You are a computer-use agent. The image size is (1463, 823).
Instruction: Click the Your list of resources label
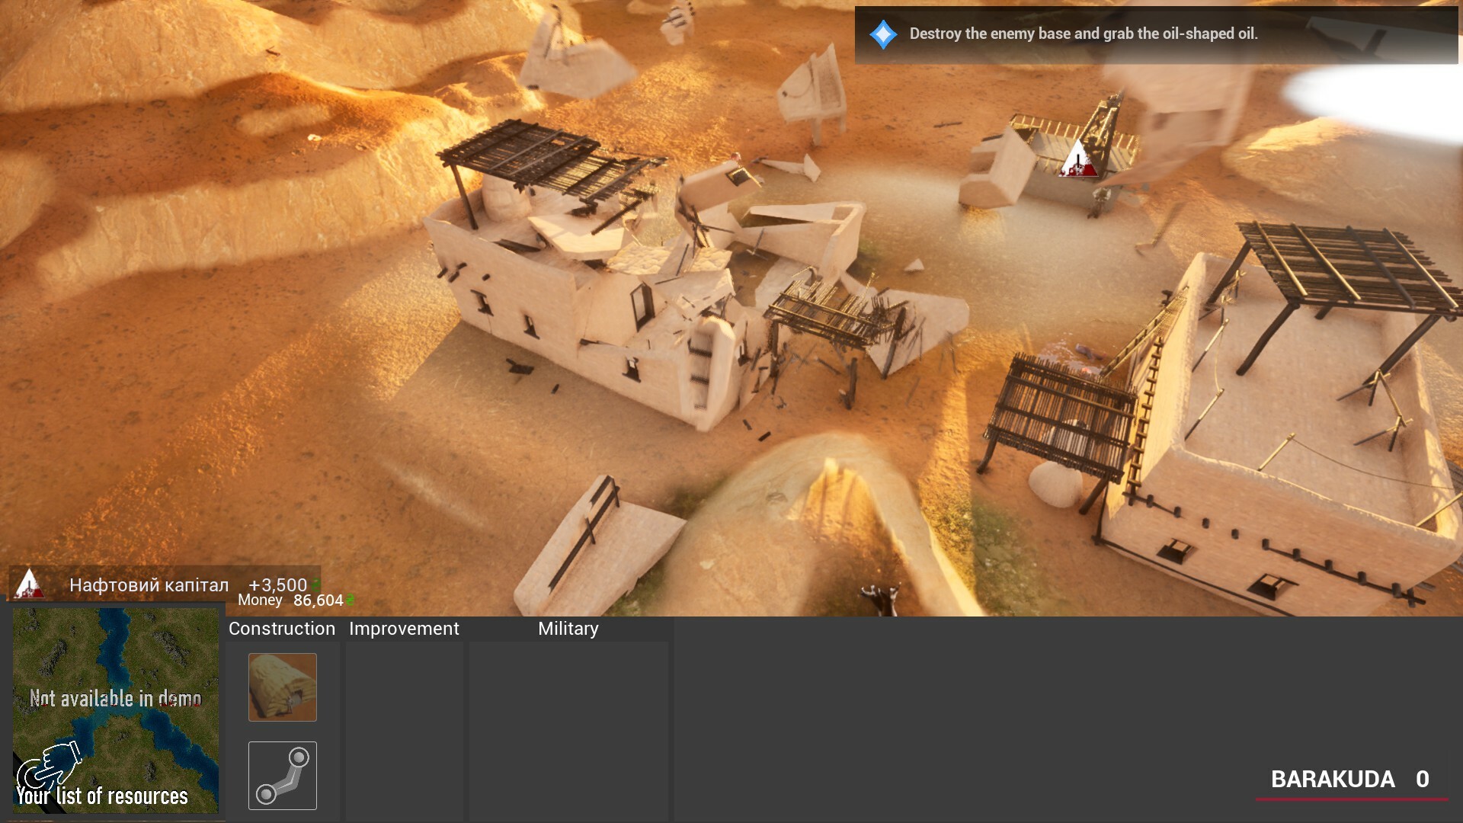103,797
